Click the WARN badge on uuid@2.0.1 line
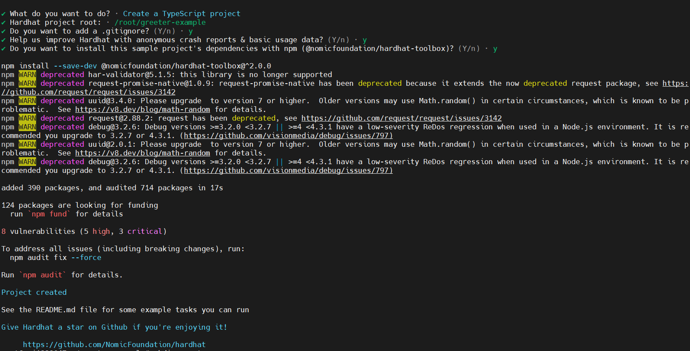The height and width of the screenshot is (351, 690). (27, 144)
